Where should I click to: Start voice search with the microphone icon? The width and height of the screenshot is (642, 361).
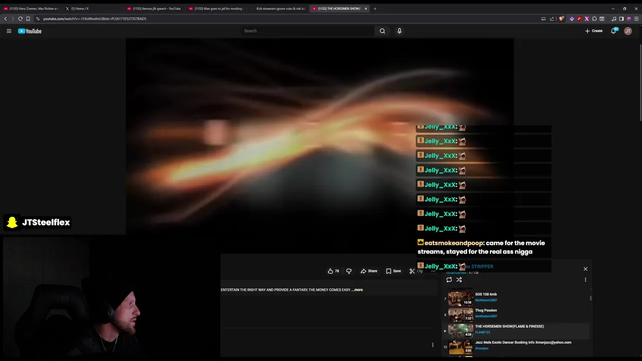[x=399, y=31]
